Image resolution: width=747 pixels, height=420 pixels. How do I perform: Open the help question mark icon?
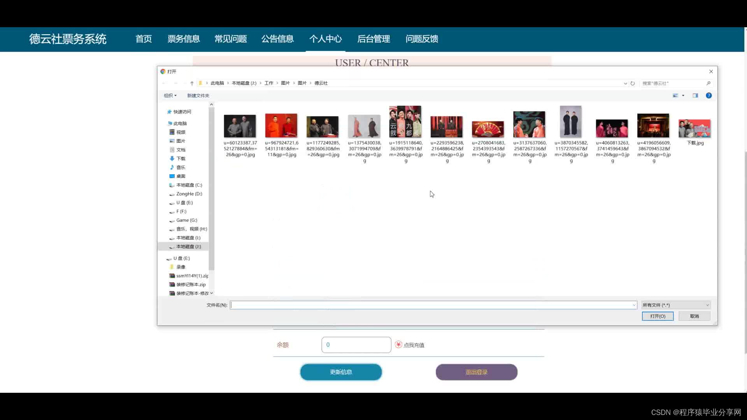click(708, 96)
